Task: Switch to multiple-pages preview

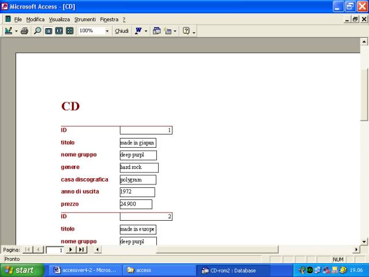Action: (70, 31)
